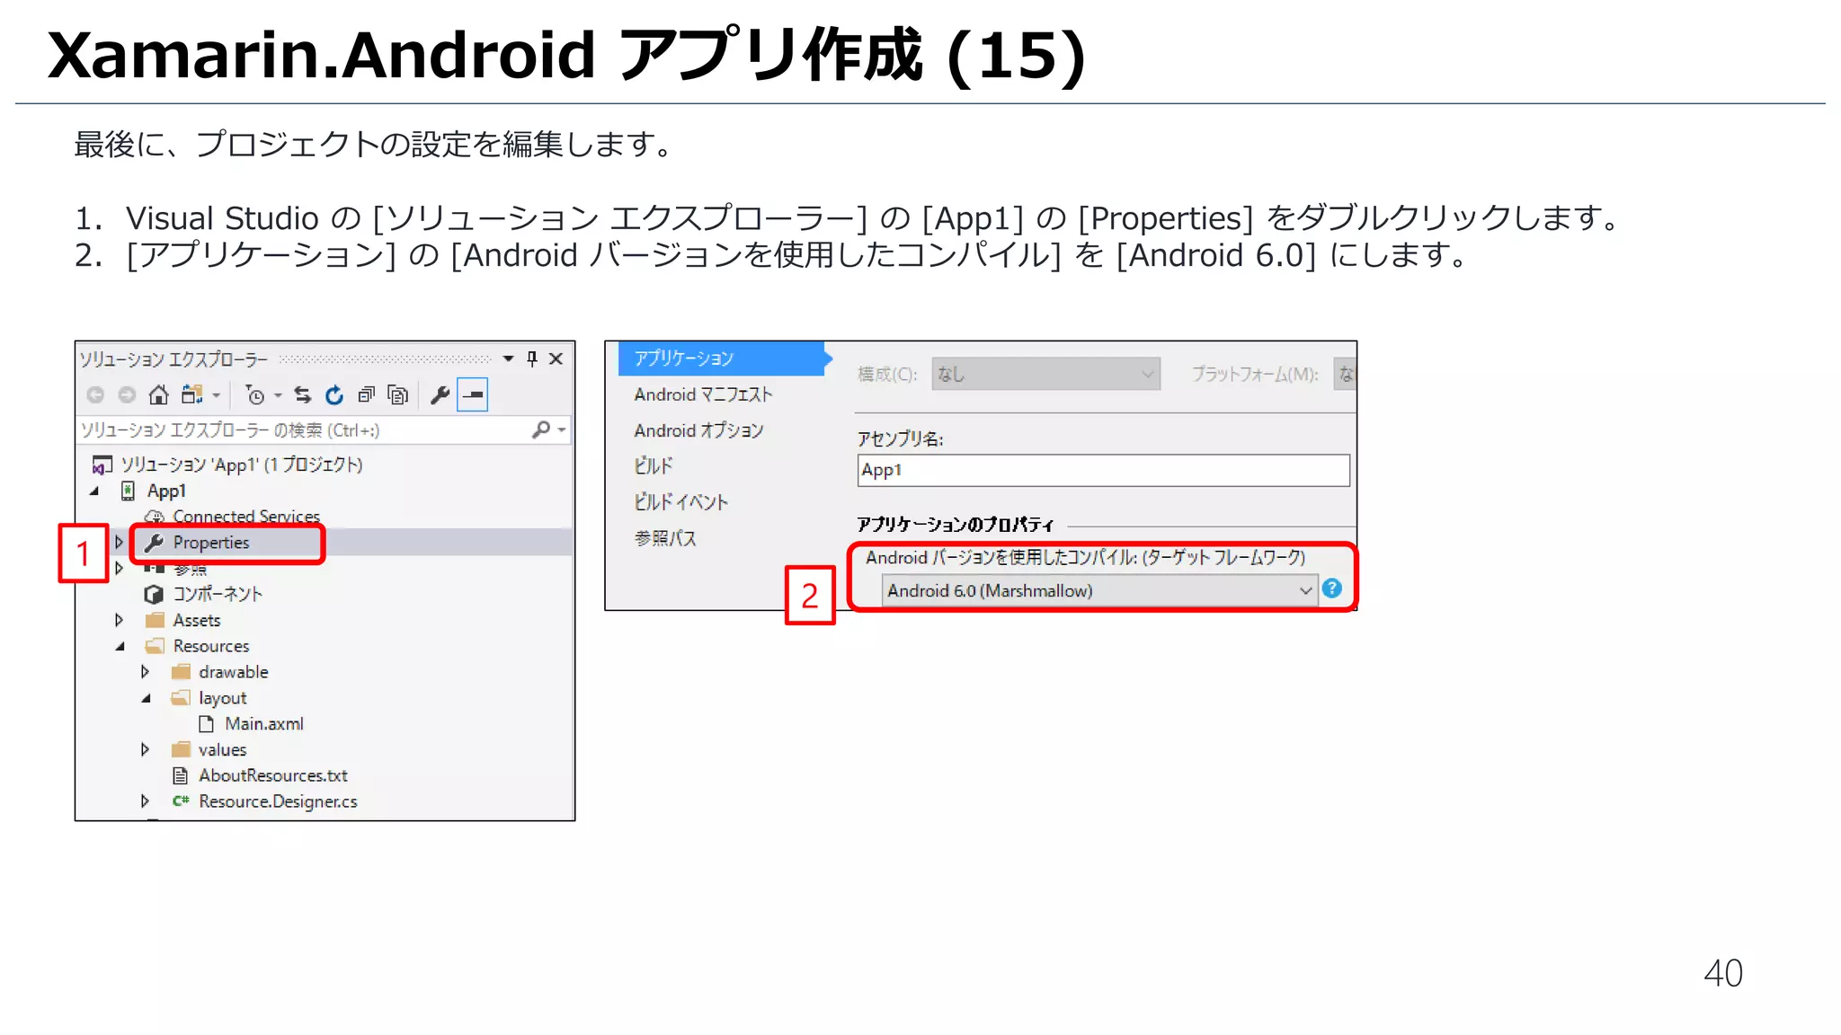The width and height of the screenshot is (1841, 1035).
Task: Select the App1 project item
Action: [166, 491]
